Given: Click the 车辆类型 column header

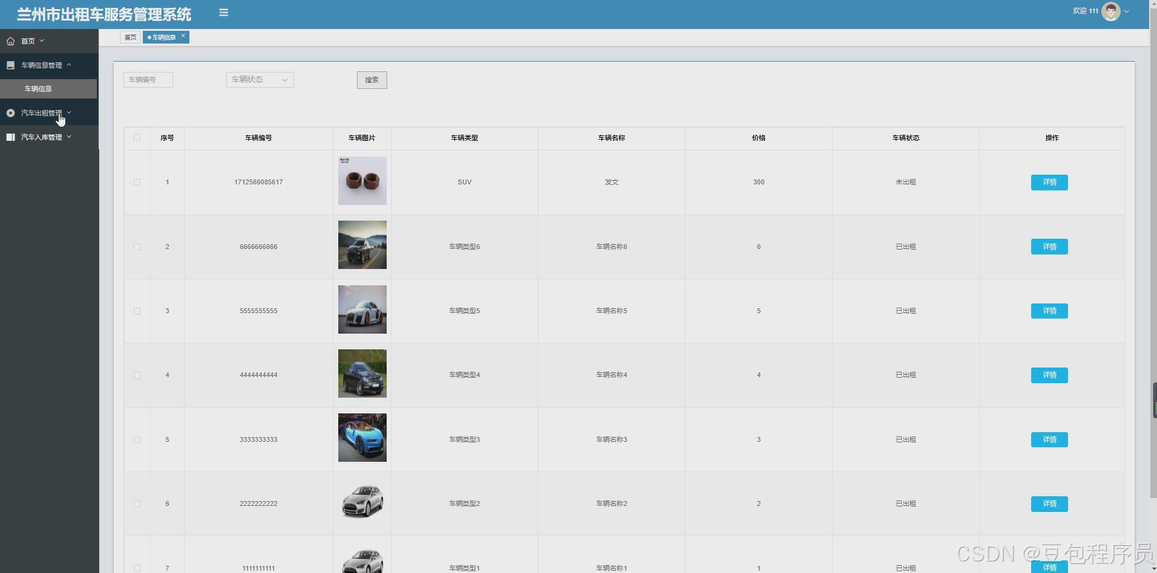Looking at the screenshot, I should [x=465, y=138].
